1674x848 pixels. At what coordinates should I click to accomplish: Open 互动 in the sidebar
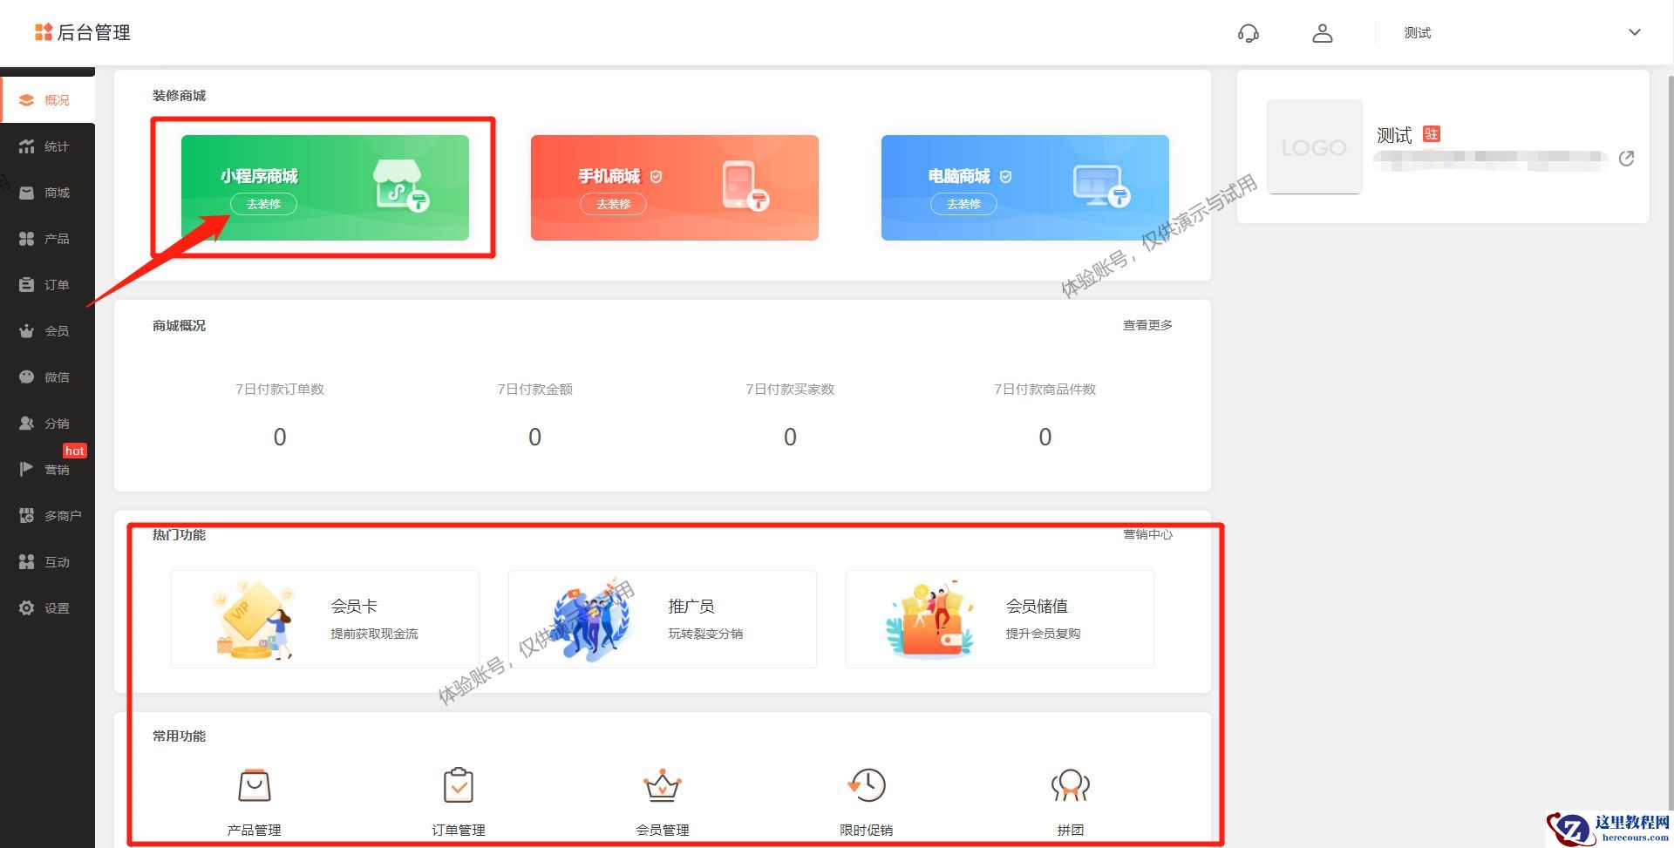[47, 562]
